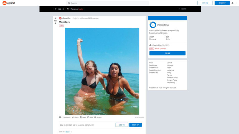239x134 pixels.
Task: Click the downvote arrow in black header bar
Action: click(x=63, y=9)
